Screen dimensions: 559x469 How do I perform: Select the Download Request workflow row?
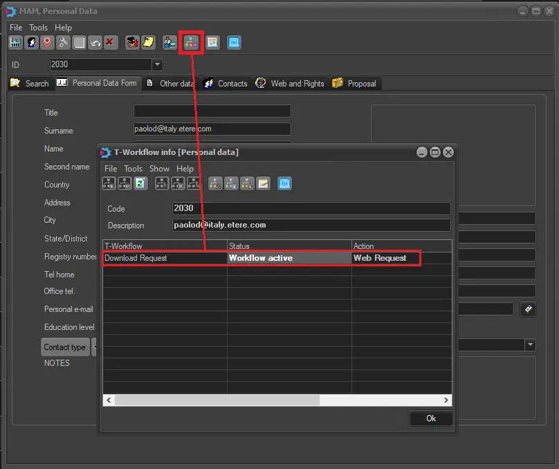pos(165,258)
